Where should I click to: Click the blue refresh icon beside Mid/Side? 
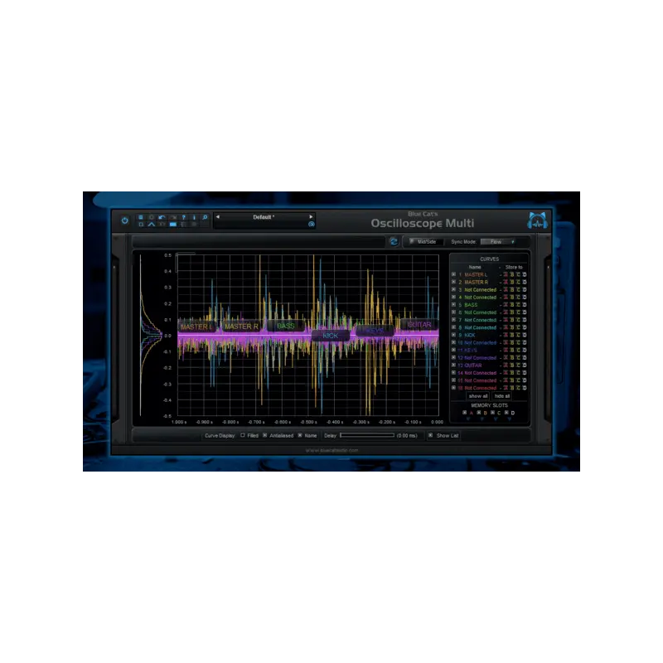tap(394, 241)
